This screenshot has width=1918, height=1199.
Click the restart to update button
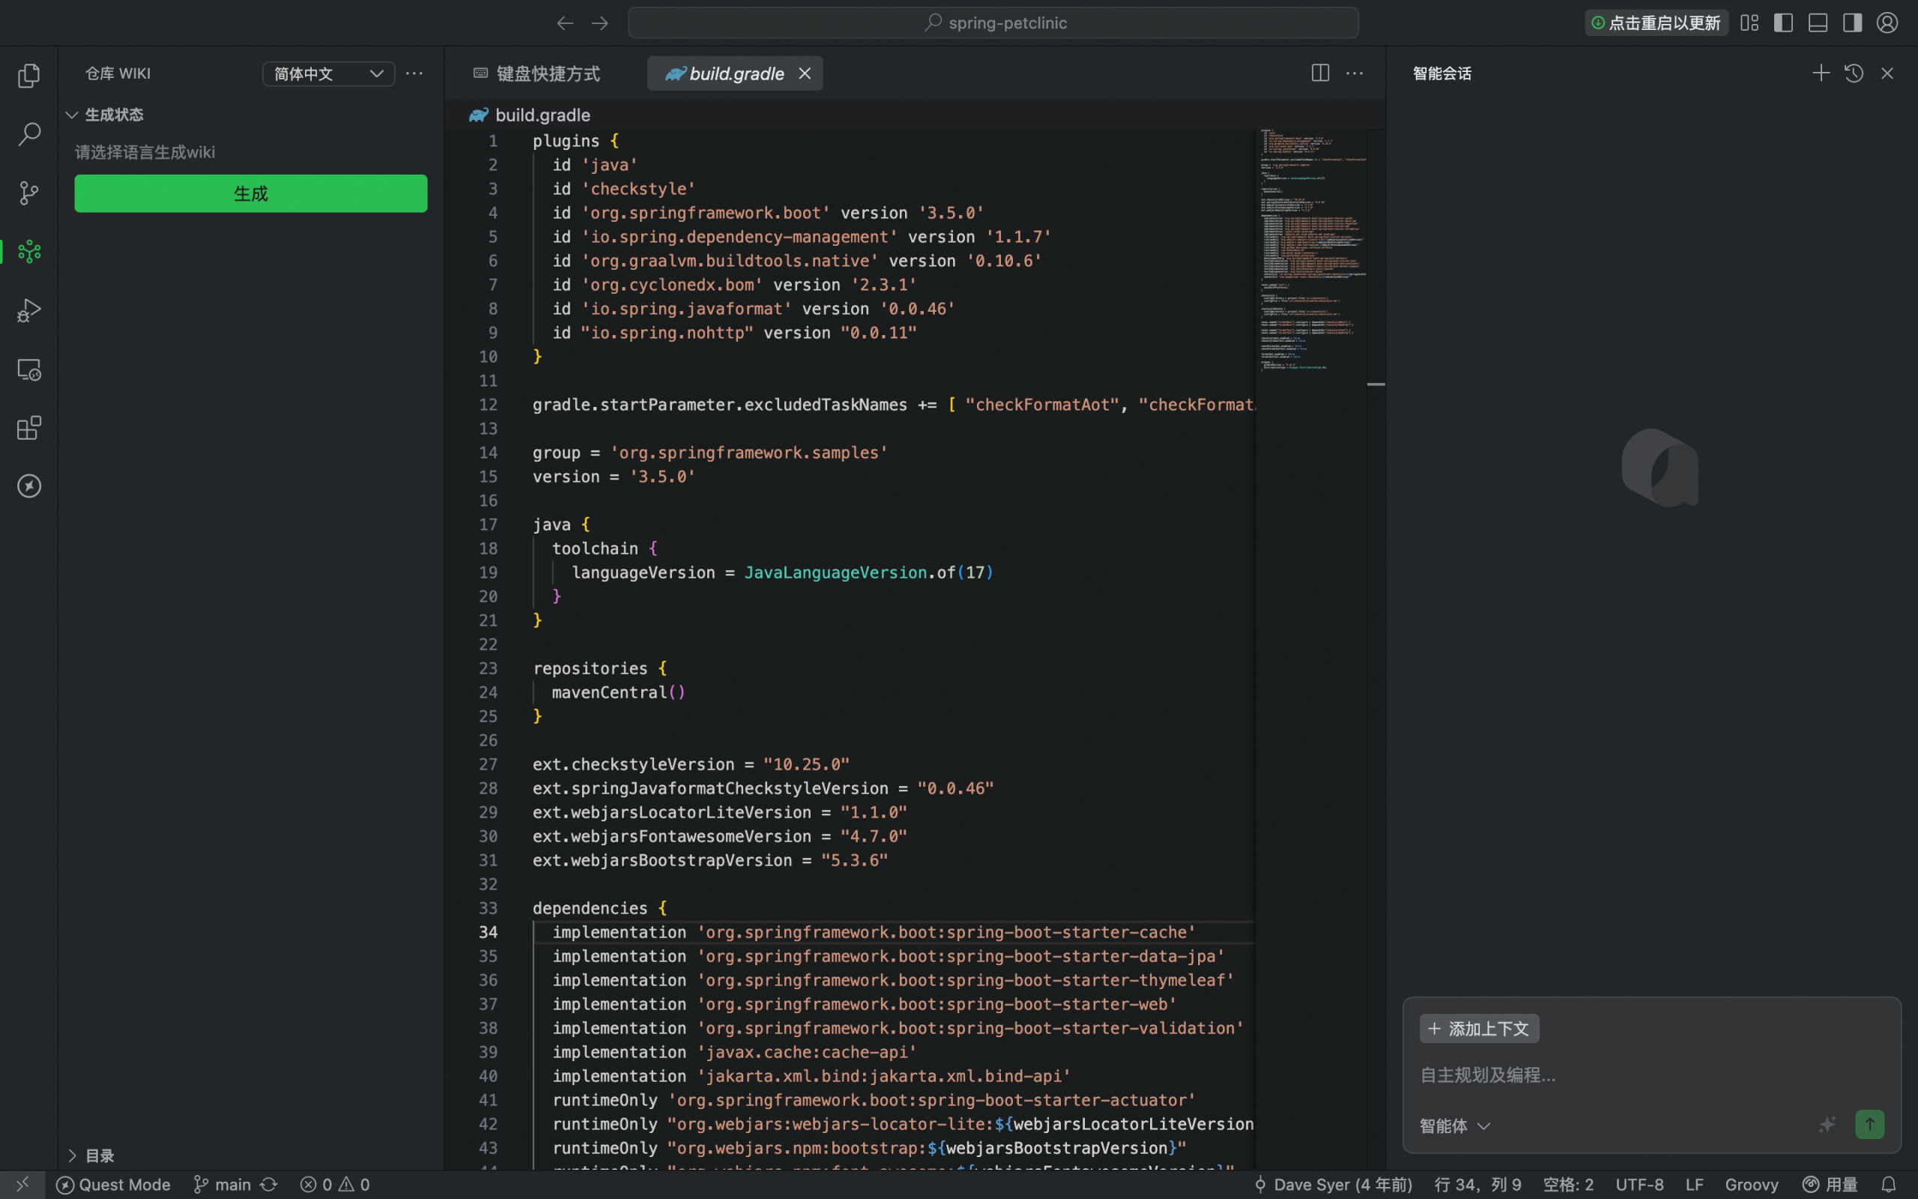tap(1656, 23)
